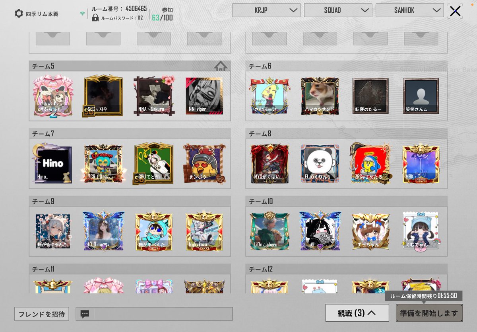Click the チーム7 header label
The image size is (477, 332).
[43, 134]
